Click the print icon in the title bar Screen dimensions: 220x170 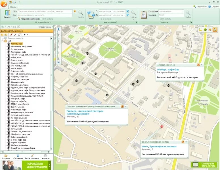coord(14,2)
